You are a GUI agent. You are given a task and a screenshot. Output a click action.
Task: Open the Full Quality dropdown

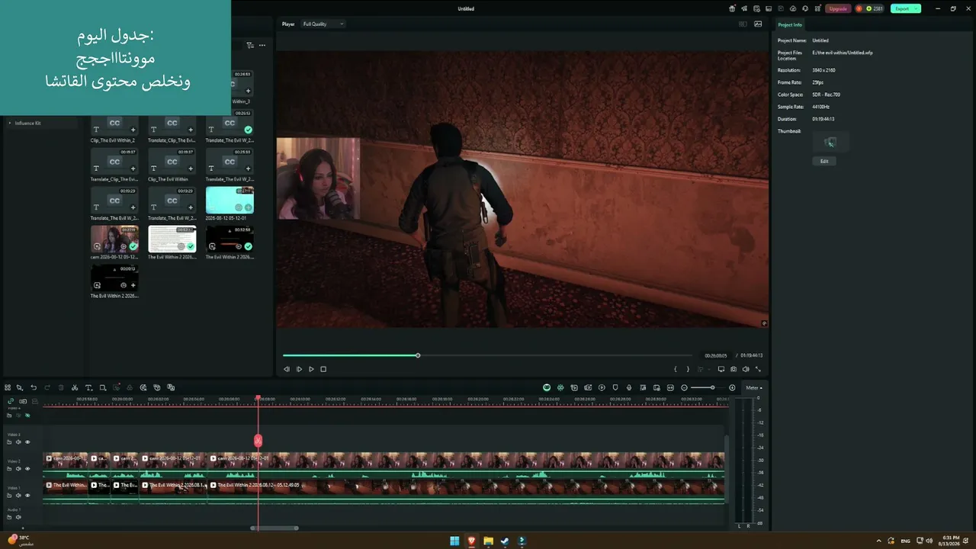pyautogui.click(x=323, y=24)
